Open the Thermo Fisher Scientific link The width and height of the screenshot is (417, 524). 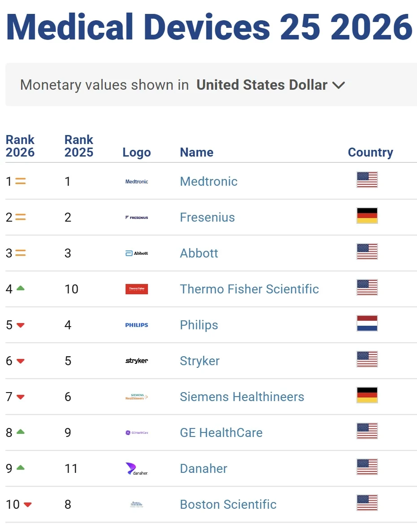click(x=249, y=289)
